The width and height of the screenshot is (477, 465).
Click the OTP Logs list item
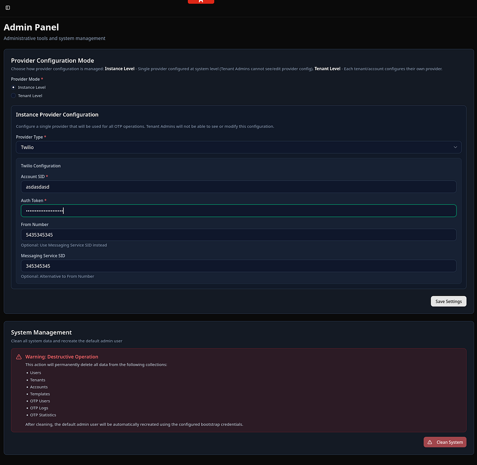(x=39, y=408)
